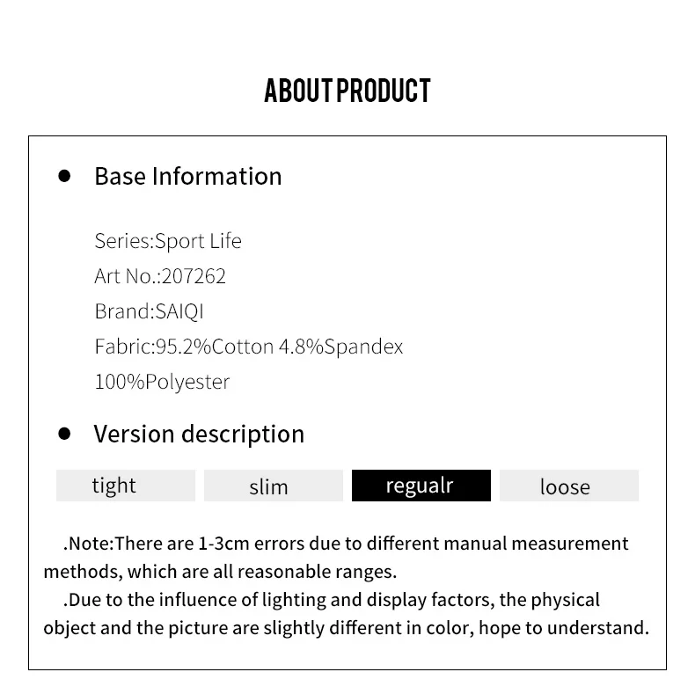
Task: Click the 100%Polyester text
Action: [x=162, y=382]
